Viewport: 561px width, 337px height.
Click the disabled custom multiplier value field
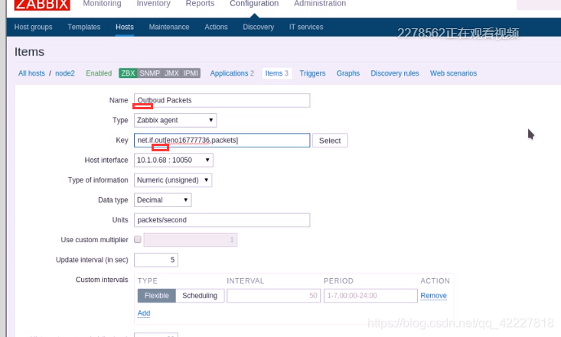[191, 240]
